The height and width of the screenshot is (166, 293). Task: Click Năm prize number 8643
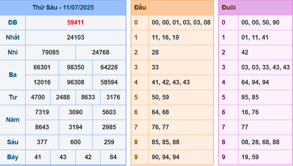coord(42,127)
